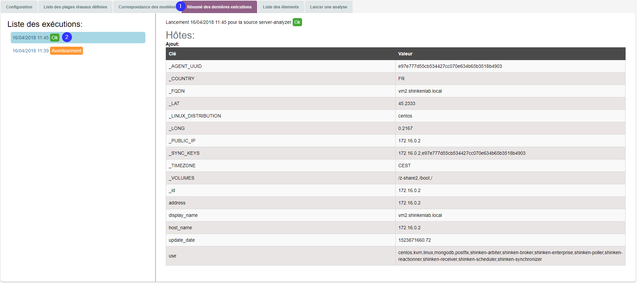Open the 16/04/2018 11:39 execution entry

point(31,51)
